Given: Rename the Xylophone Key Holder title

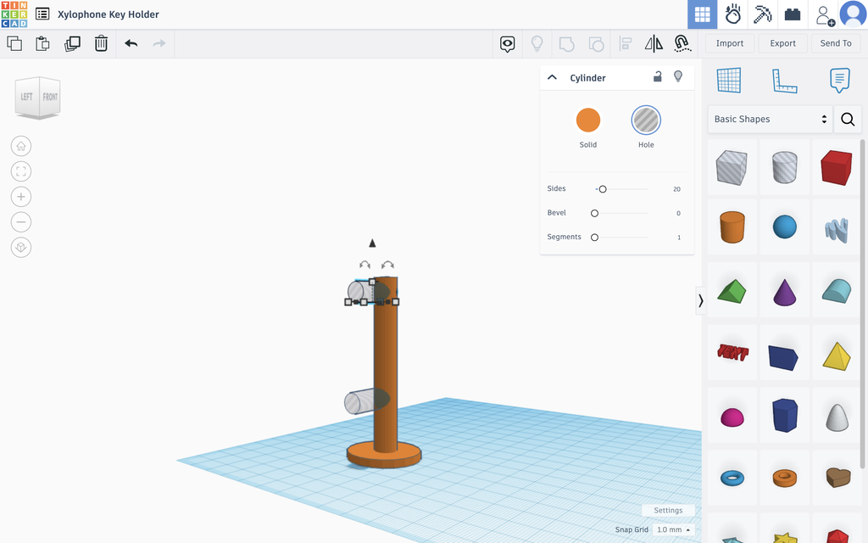Looking at the screenshot, I should pos(108,14).
